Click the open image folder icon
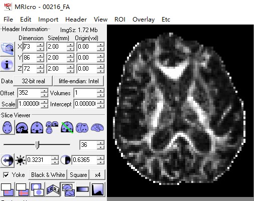The height and width of the screenshot is (201, 254). pos(8,49)
